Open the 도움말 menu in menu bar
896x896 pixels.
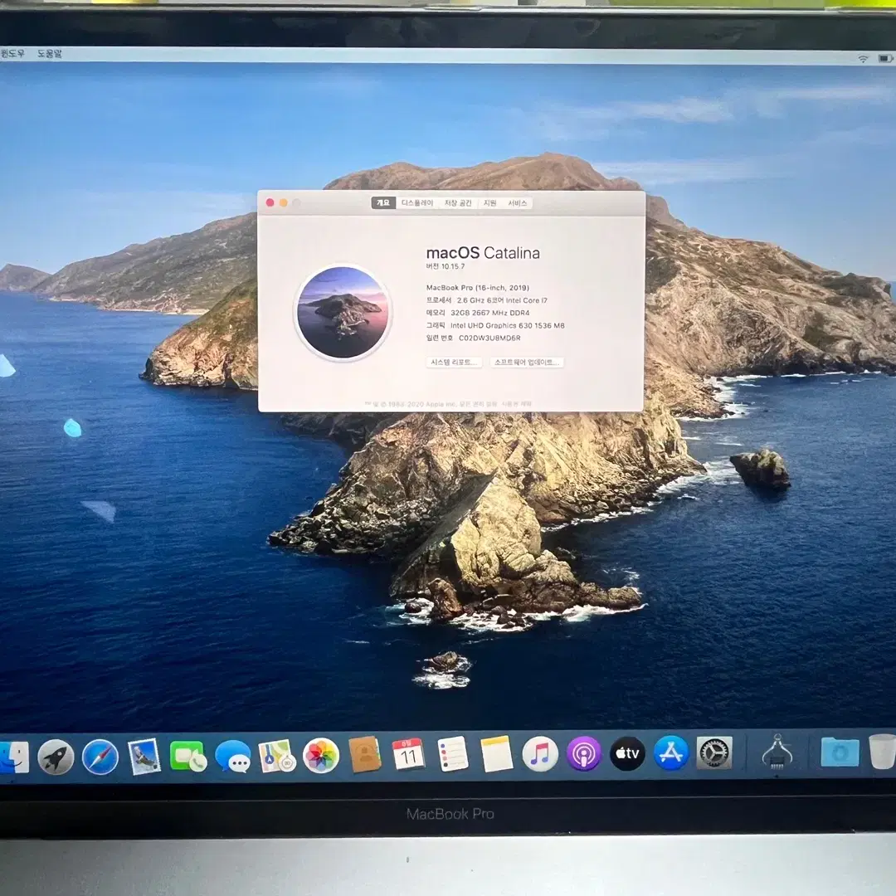[x=49, y=54]
